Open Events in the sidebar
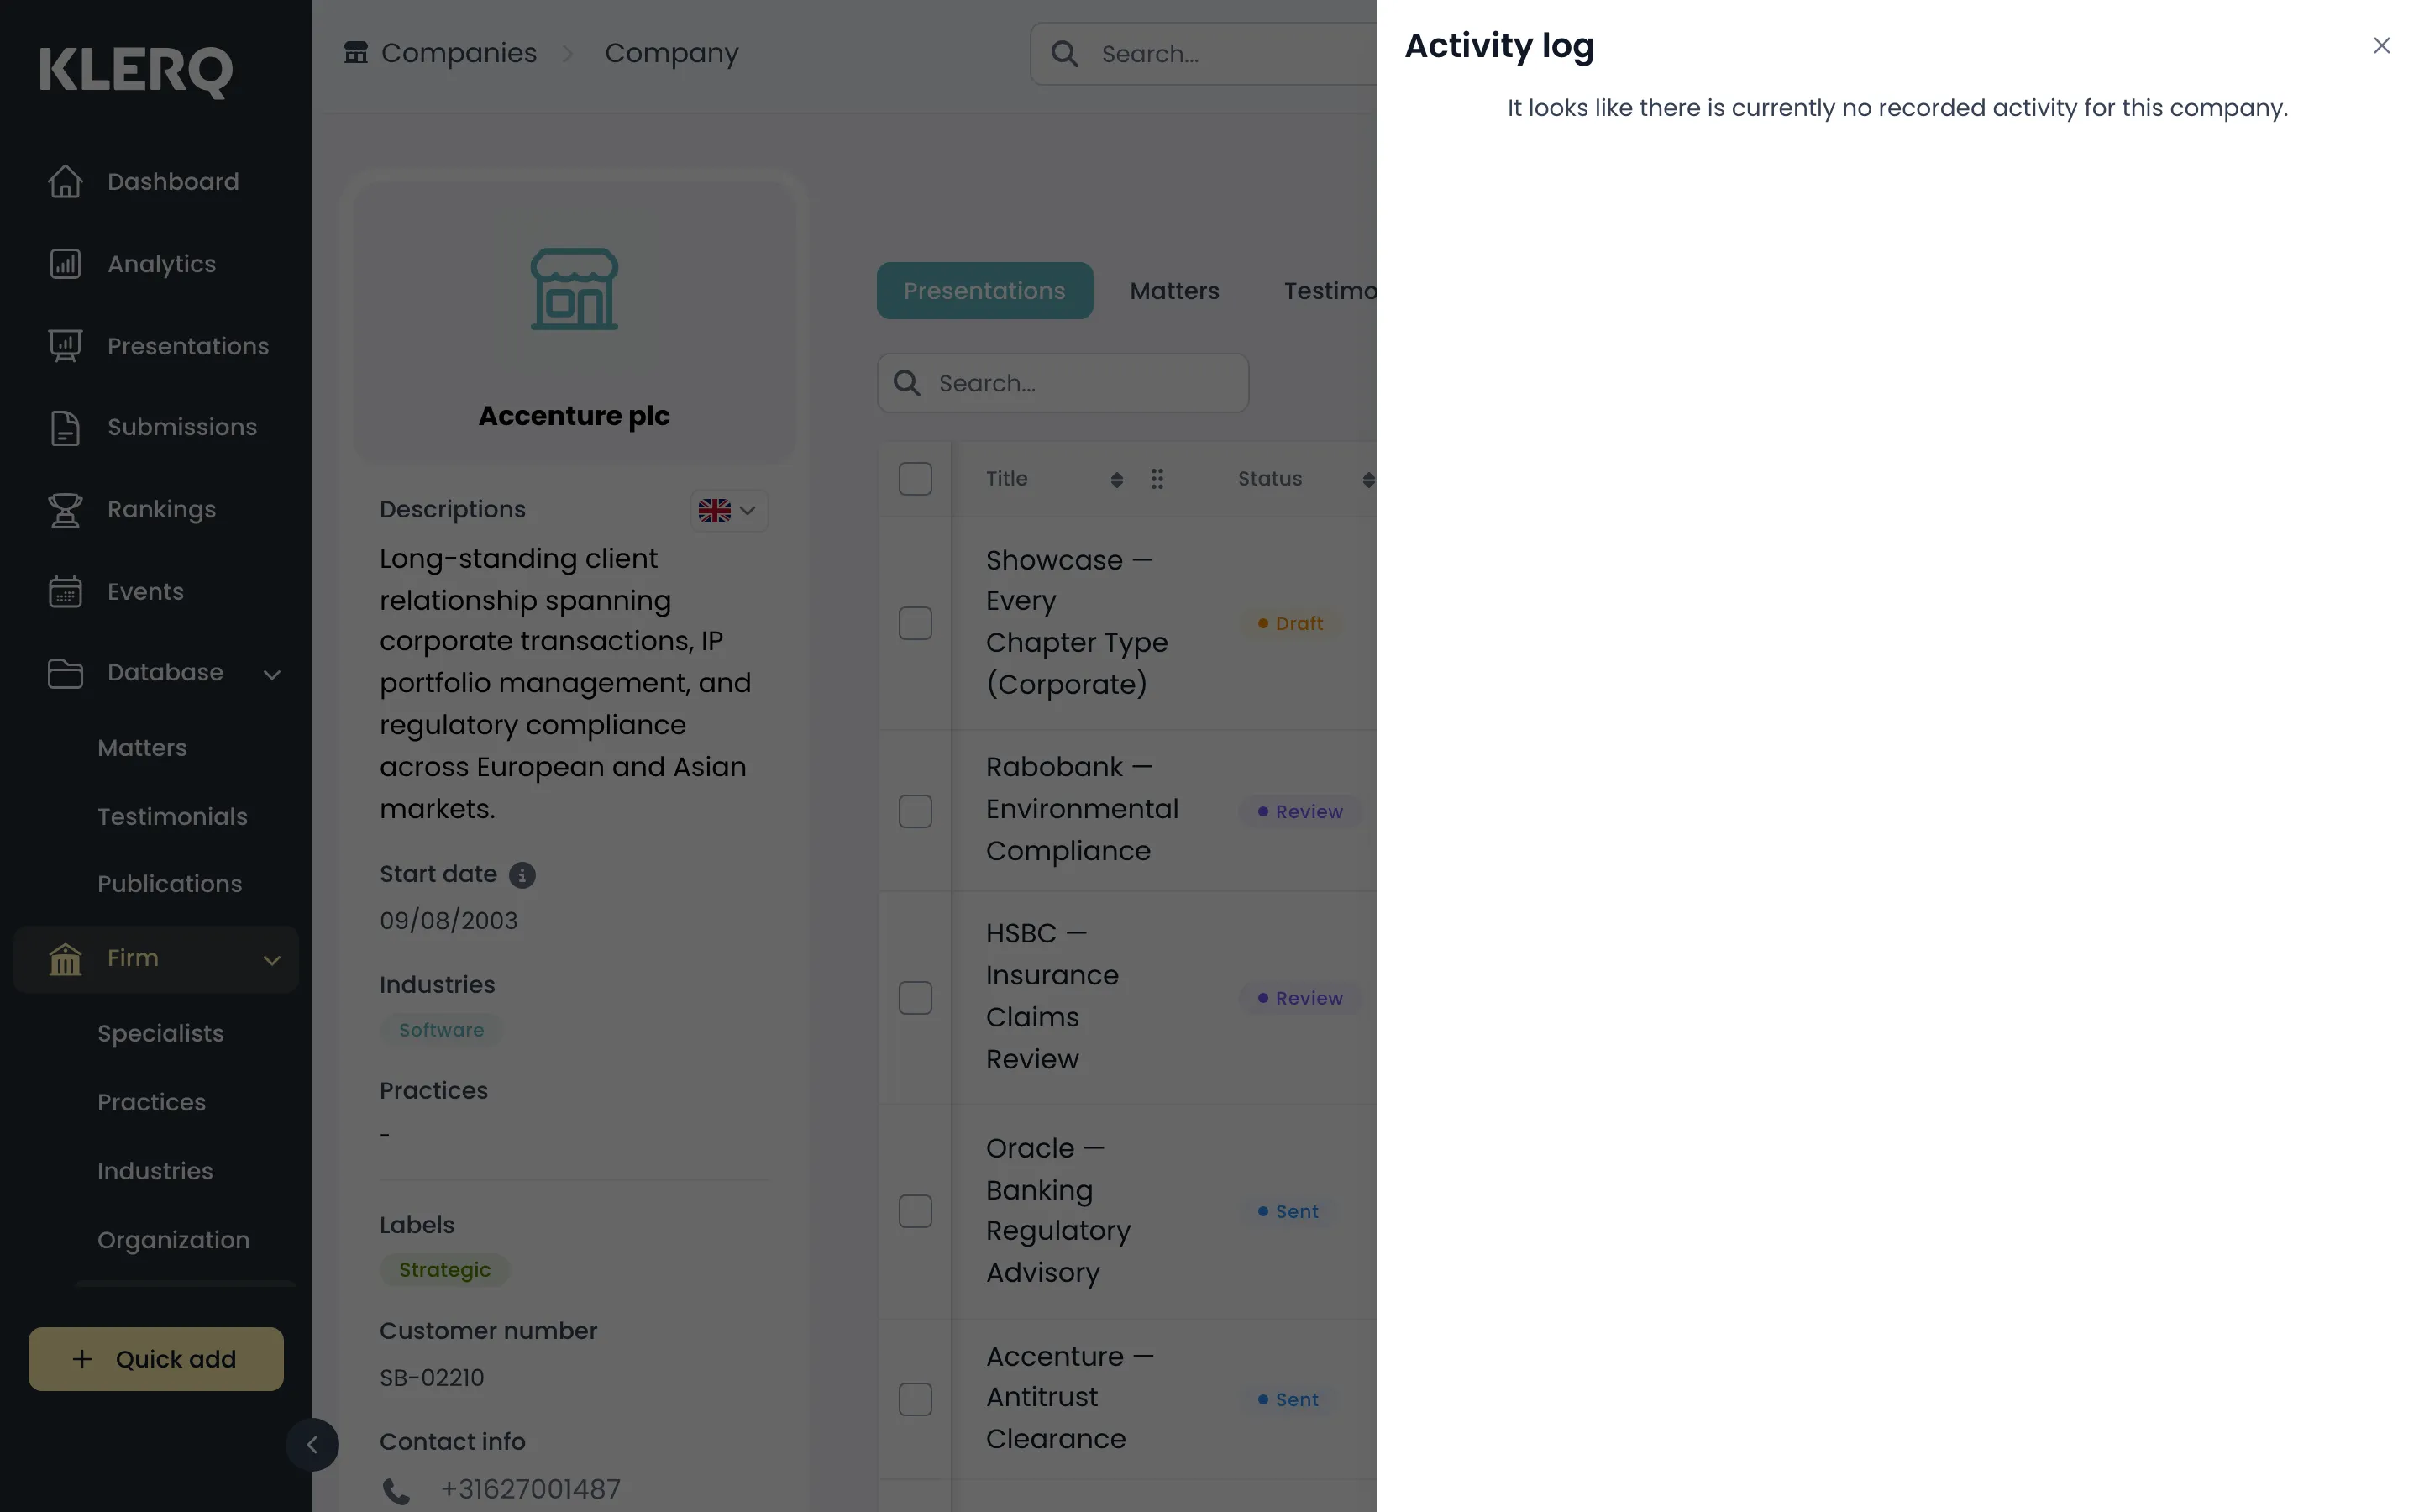Screen dimensions: 2419x1512 tap(145, 592)
